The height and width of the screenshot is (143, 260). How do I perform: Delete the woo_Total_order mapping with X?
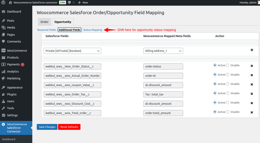(x=252, y=112)
